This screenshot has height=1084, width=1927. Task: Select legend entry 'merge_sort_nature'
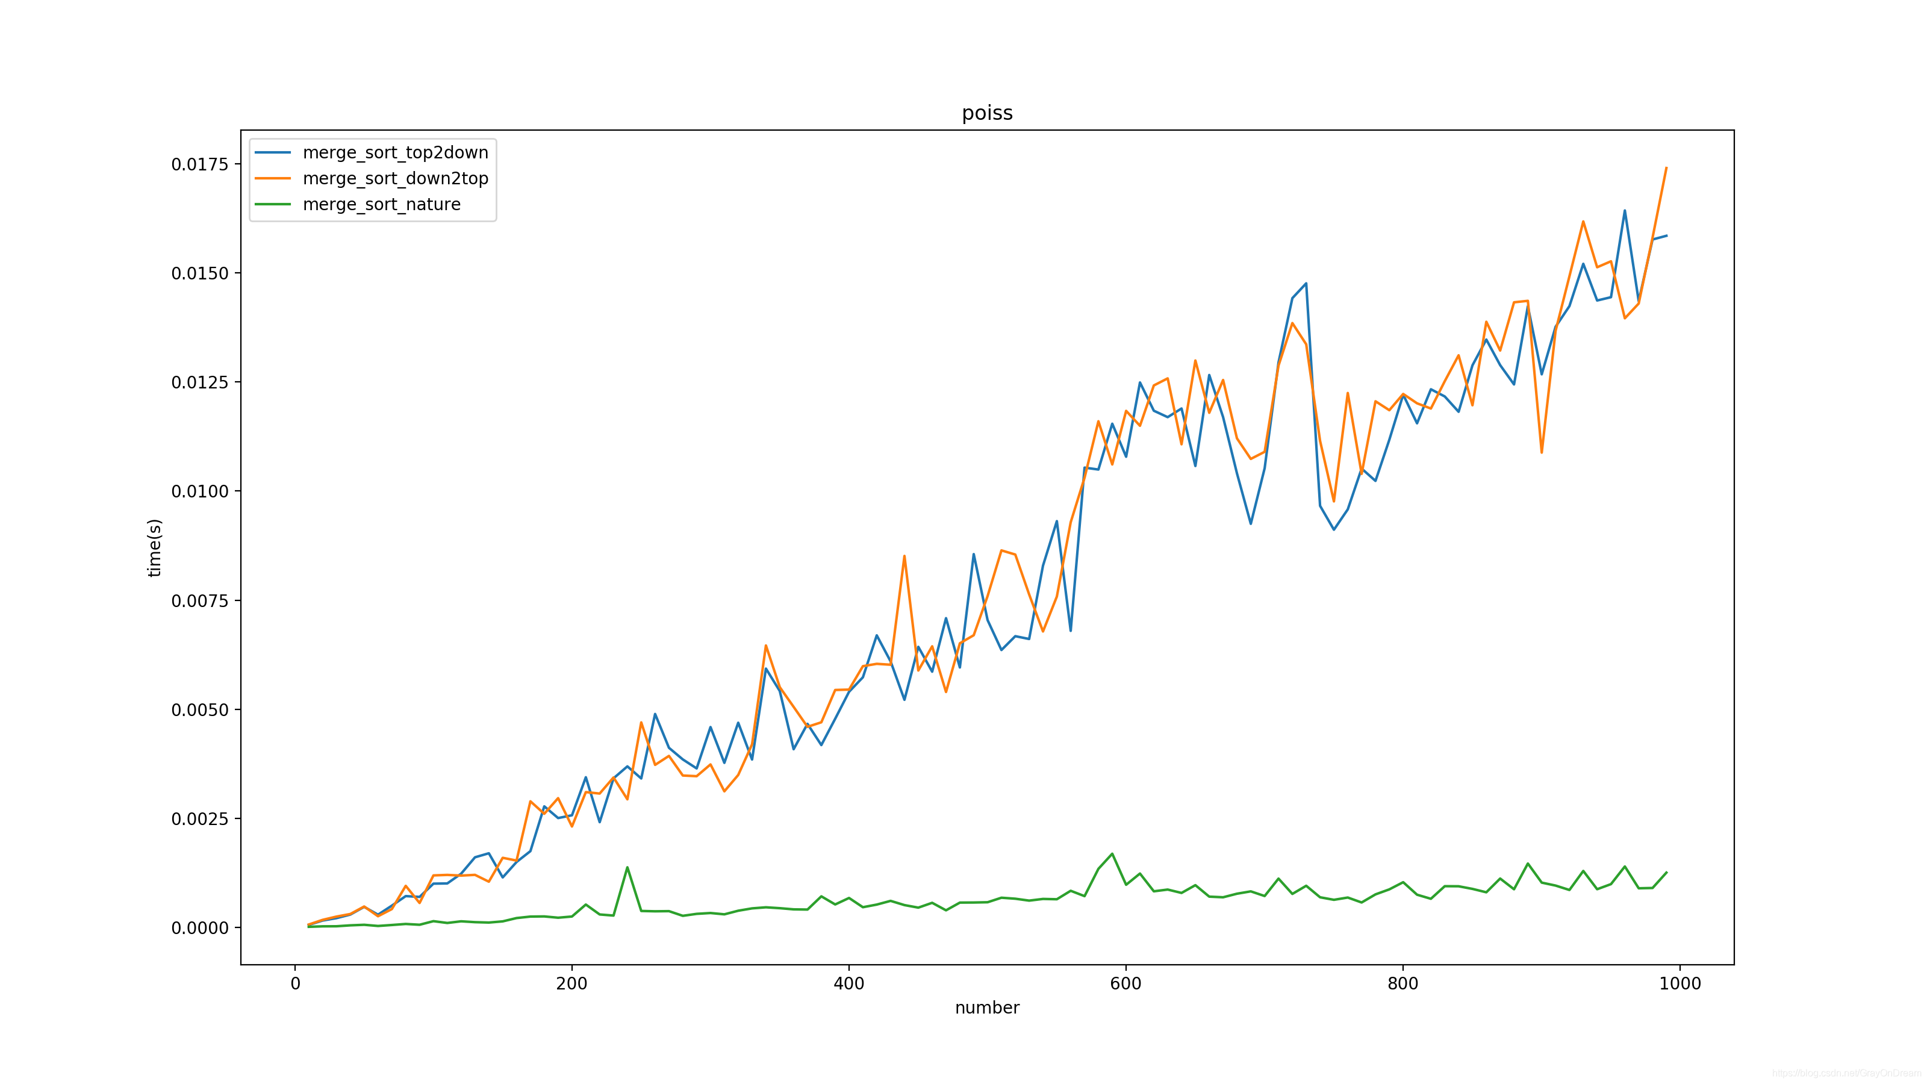click(x=382, y=204)
